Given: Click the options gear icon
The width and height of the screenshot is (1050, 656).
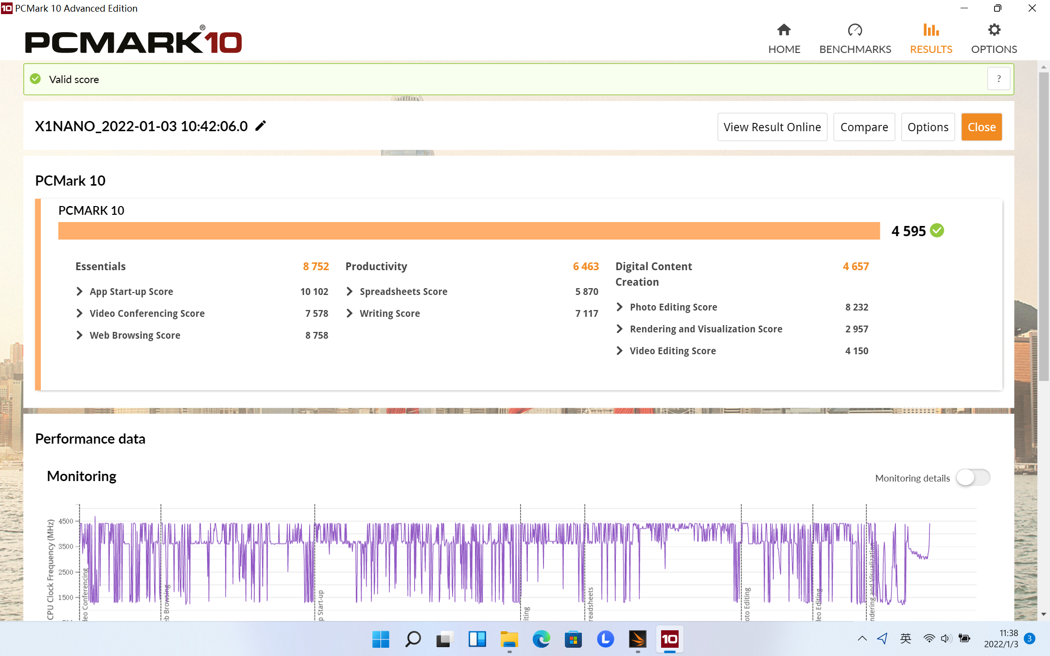Looking at the screenshot, I should [x=994, y=30].
